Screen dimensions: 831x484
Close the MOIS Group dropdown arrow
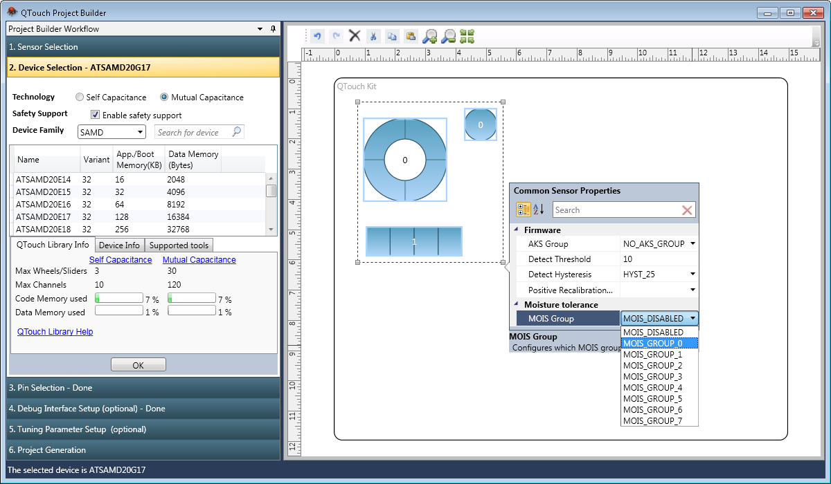(692, 319)
